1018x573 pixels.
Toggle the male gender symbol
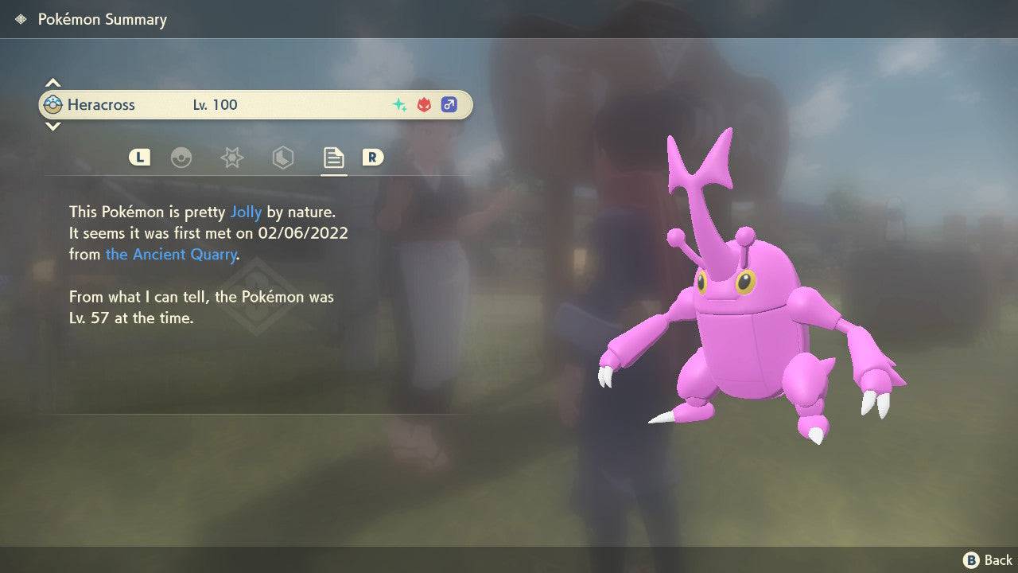tap(449, 104)
